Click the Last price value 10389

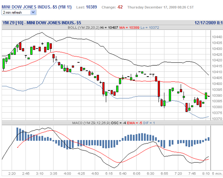point(92,7)
